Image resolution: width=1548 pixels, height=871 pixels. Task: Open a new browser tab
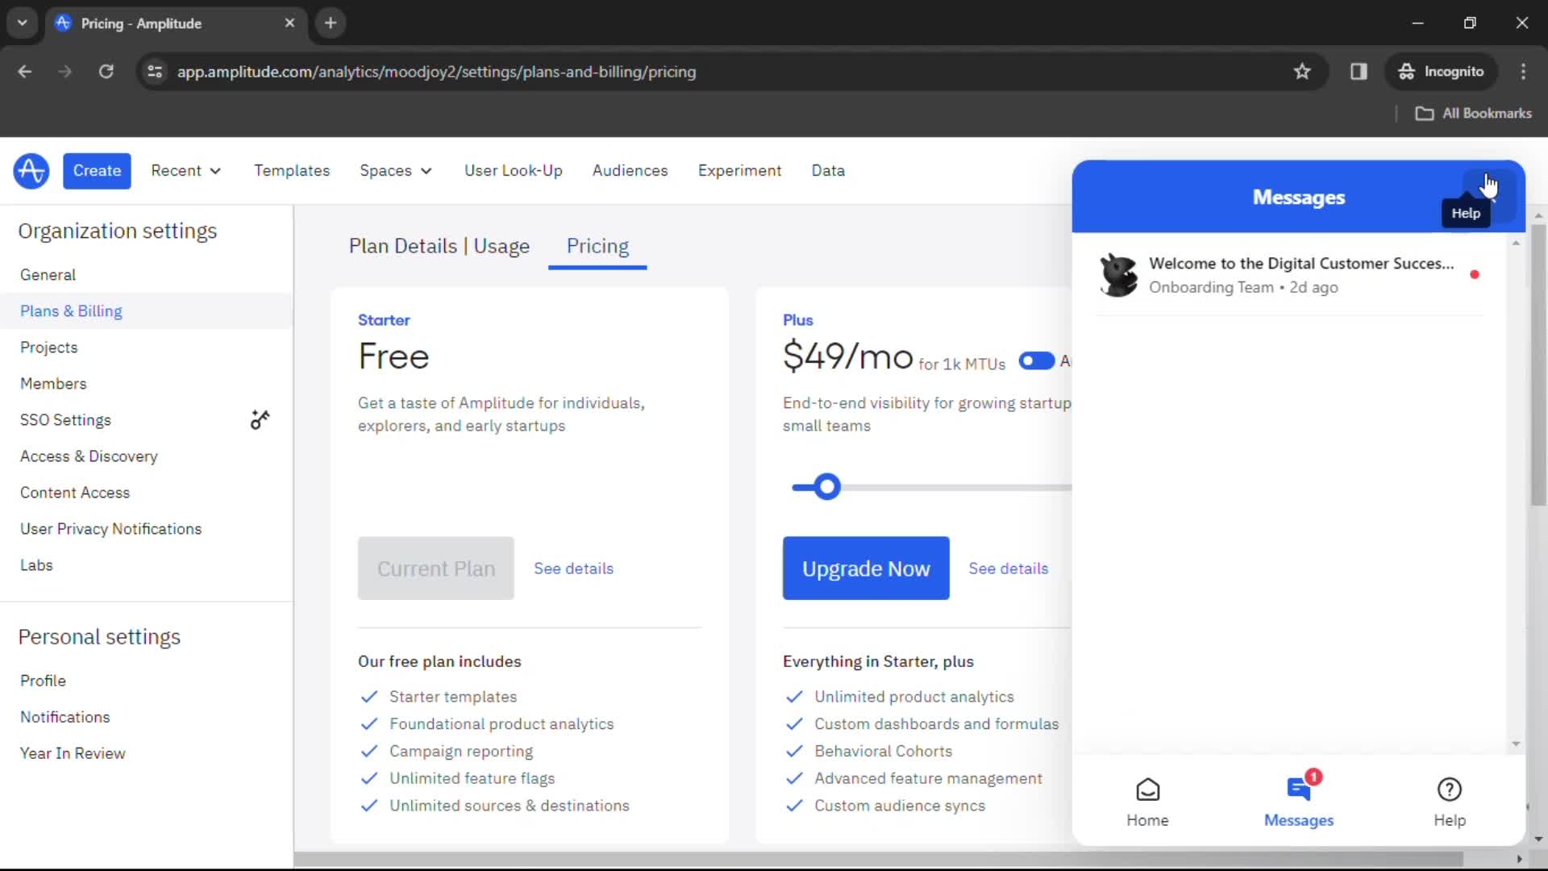tap(331, 23)
